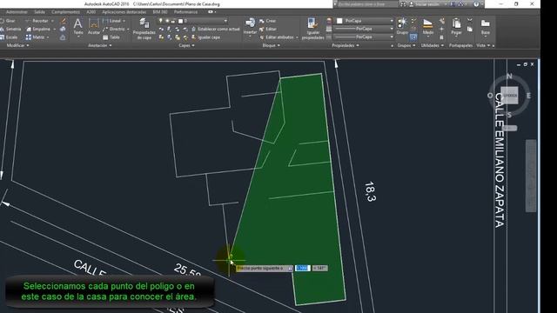Image resolution: width=557 pixels, height=313 pixels.
Task: Open the help question mark icon
Action: point(476,4)
